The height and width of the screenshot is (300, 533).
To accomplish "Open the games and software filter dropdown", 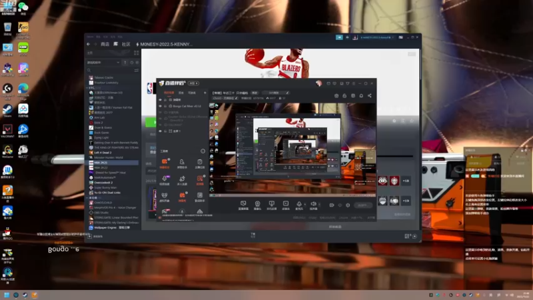I will click(103, 63).
